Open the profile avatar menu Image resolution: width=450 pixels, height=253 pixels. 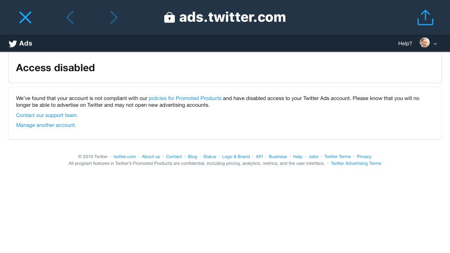[425, 43]
